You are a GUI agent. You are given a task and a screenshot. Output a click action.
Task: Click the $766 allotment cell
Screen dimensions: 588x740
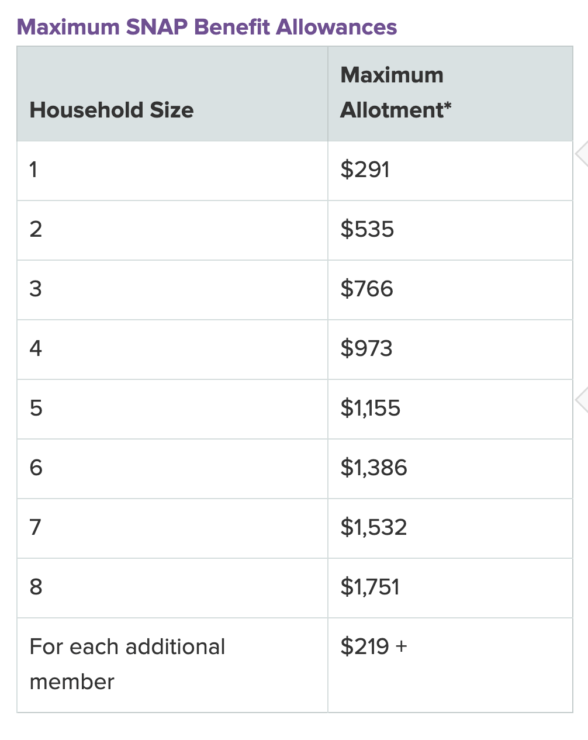pyautogui.click(x=367, y=289)
